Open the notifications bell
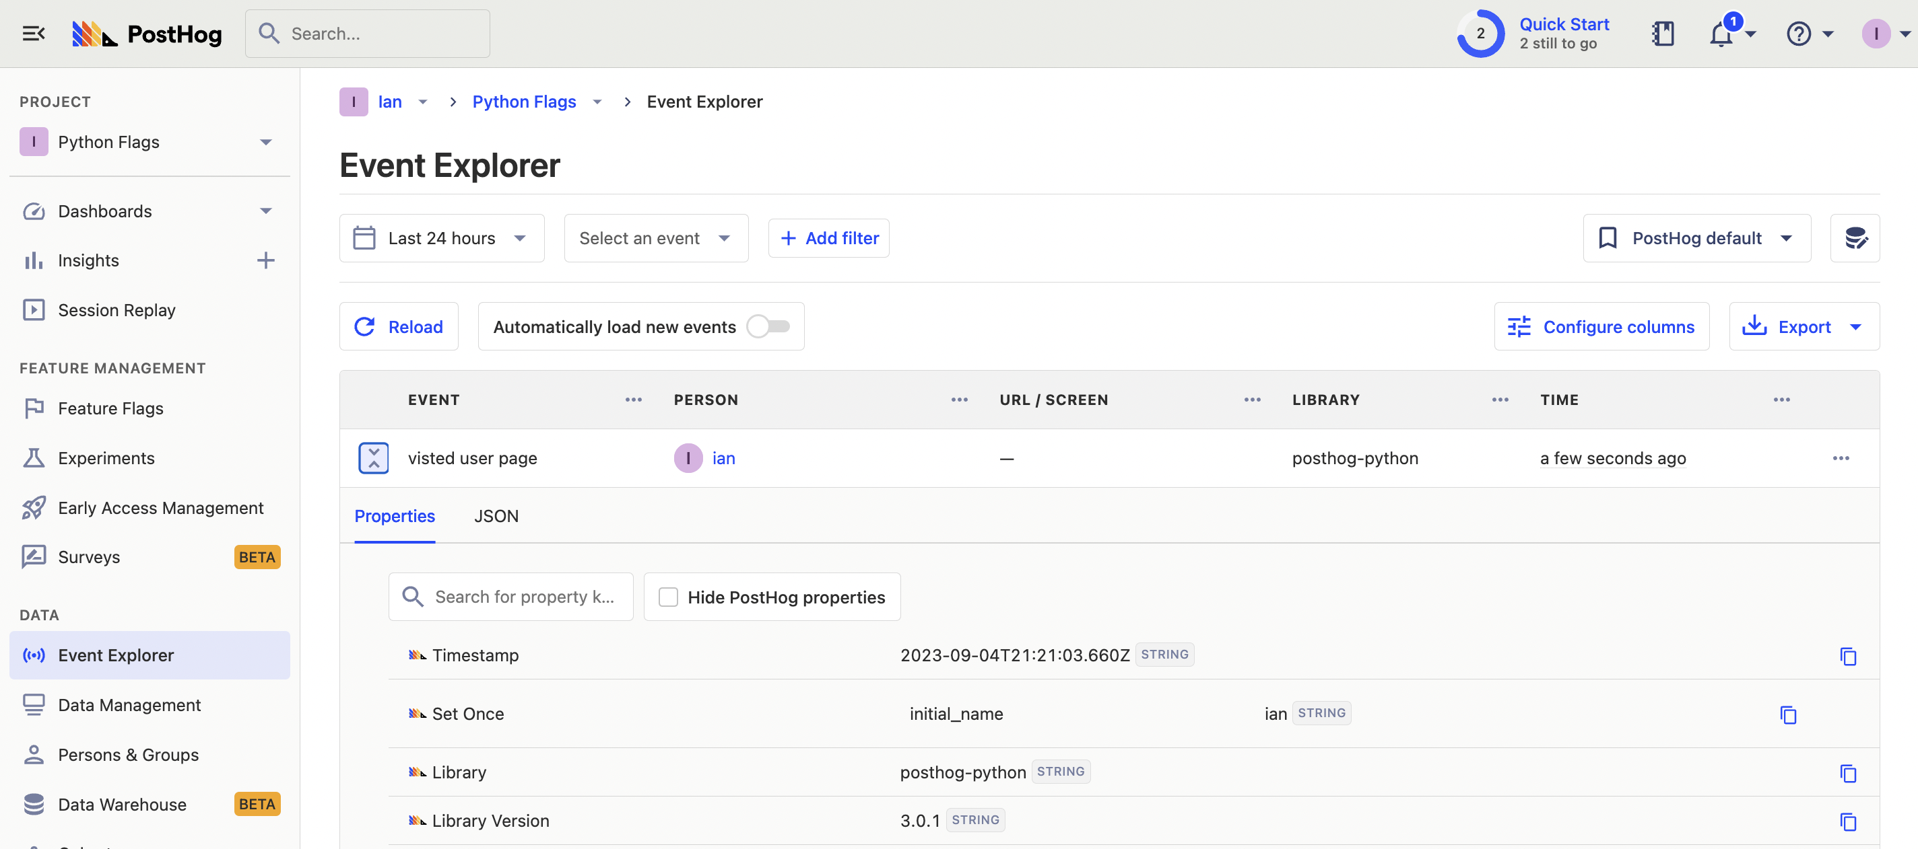The width and height of the screenshot is (1918, 849). coord(1721,34)
